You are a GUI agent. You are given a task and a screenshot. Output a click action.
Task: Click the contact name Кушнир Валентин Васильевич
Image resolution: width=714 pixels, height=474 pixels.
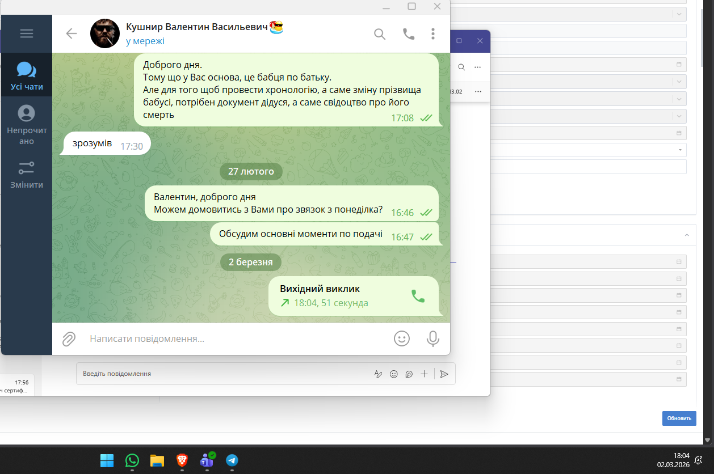point(196,28)
